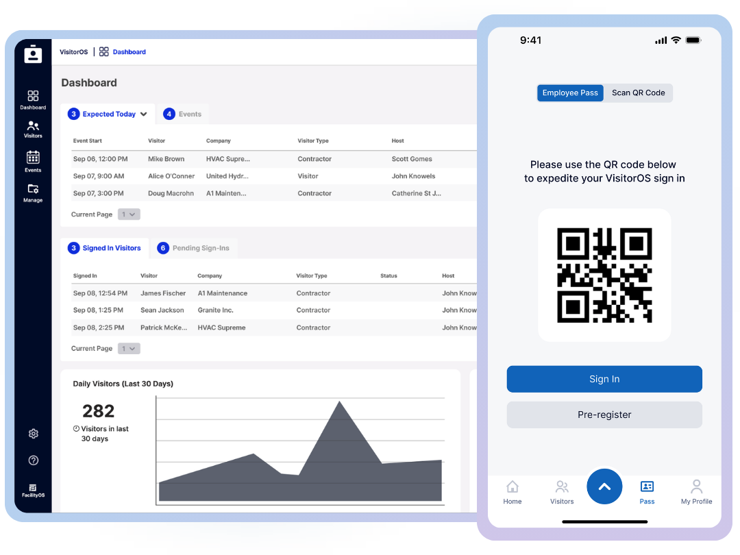Tap the Pre-register button

coord(604,415)
